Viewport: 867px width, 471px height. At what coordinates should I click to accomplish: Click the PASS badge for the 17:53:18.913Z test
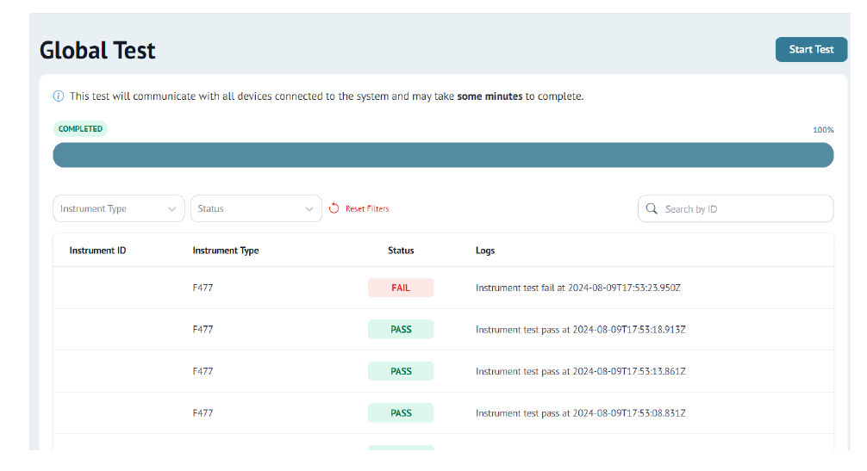pos(401,329)
